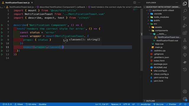Expand the public folder

pos(162,20)
